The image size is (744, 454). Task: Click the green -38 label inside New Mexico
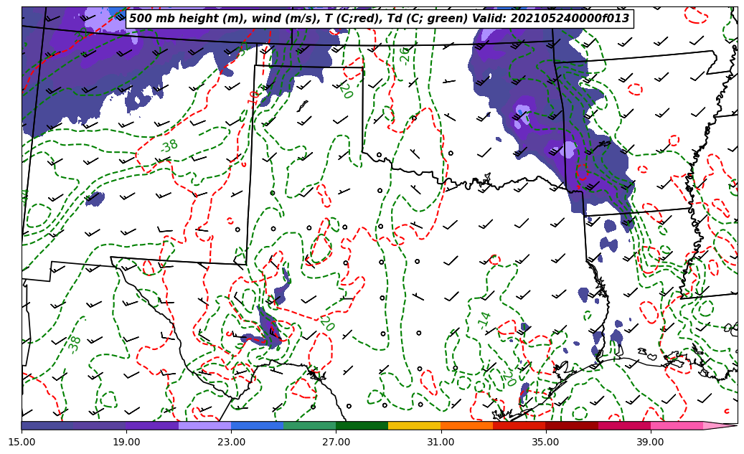point(169,146)
